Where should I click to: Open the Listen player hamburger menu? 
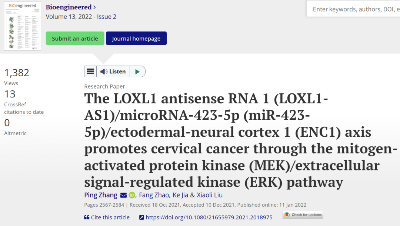[90, 72]
